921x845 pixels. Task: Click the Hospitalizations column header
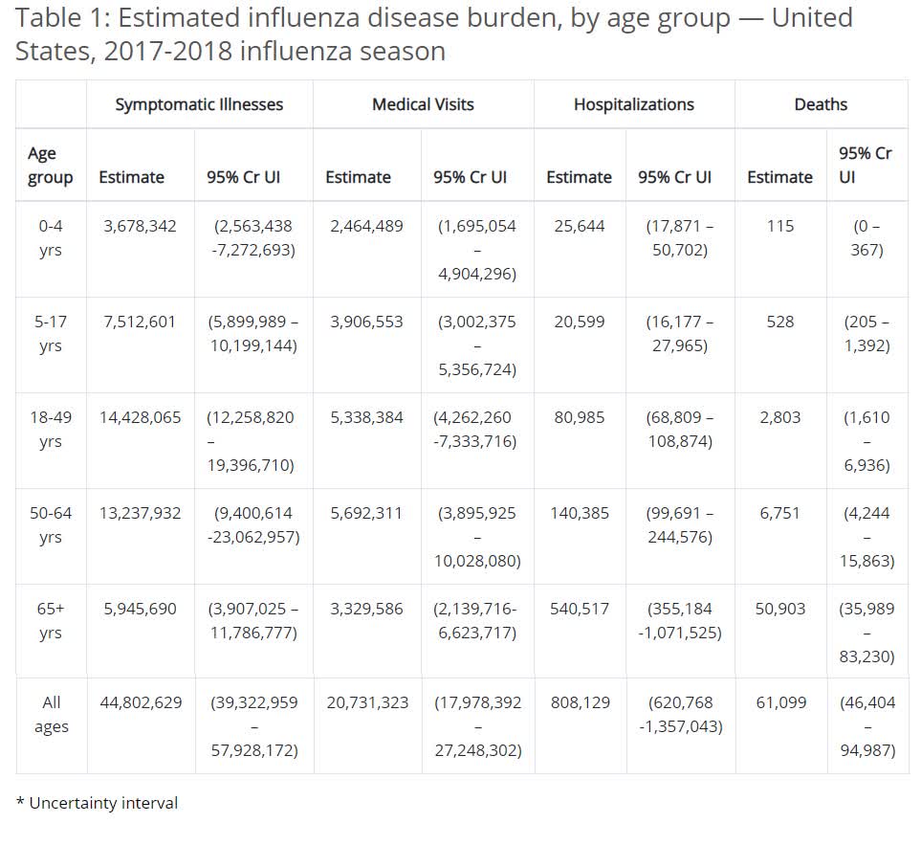[x=634, y=104]
